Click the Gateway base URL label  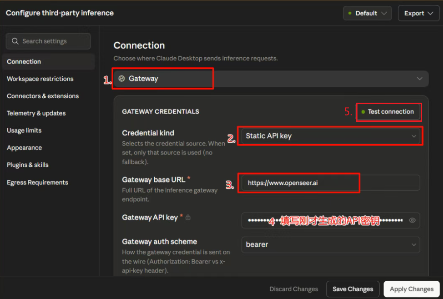(154, 179)
